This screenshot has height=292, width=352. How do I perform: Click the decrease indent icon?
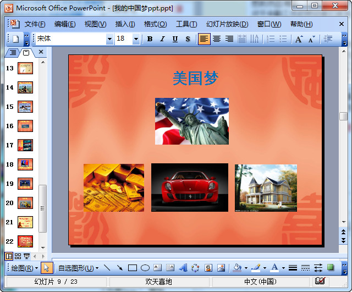pos(328,39)
